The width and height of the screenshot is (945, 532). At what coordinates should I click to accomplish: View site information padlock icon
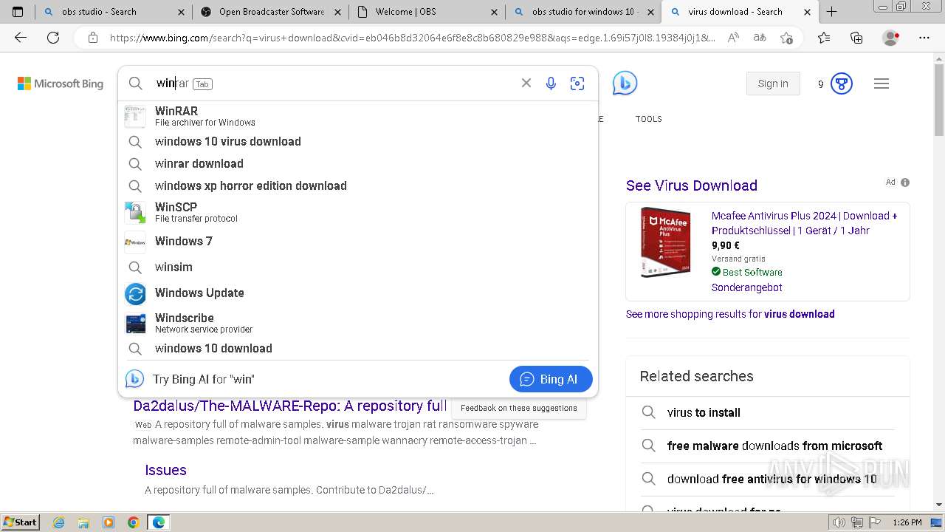(x=92, y=38)
